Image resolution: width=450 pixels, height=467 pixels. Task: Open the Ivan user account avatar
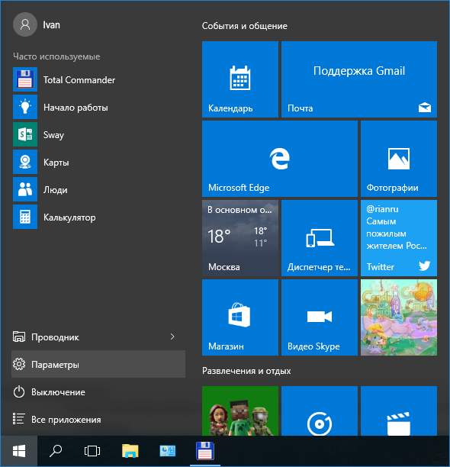click(x=25, y=24)
